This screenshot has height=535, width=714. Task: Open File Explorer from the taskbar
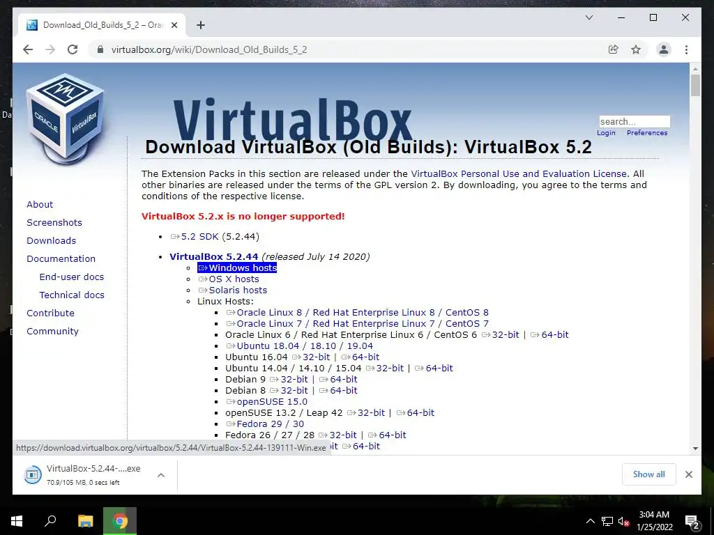tap(85, 521)
